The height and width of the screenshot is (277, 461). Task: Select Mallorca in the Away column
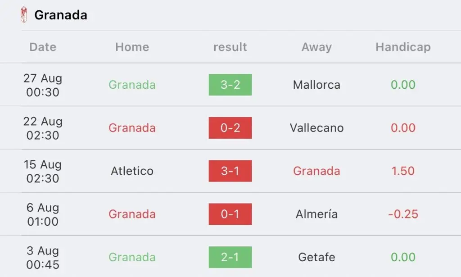click(316, 85)
